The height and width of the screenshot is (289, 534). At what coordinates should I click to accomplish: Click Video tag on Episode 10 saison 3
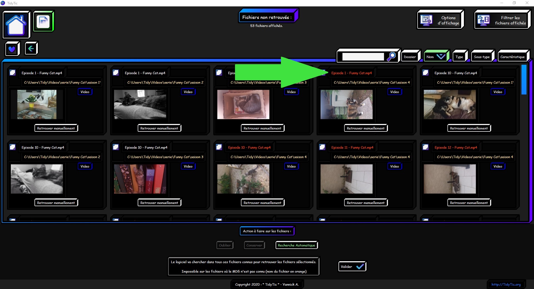[x=188, y=166]
